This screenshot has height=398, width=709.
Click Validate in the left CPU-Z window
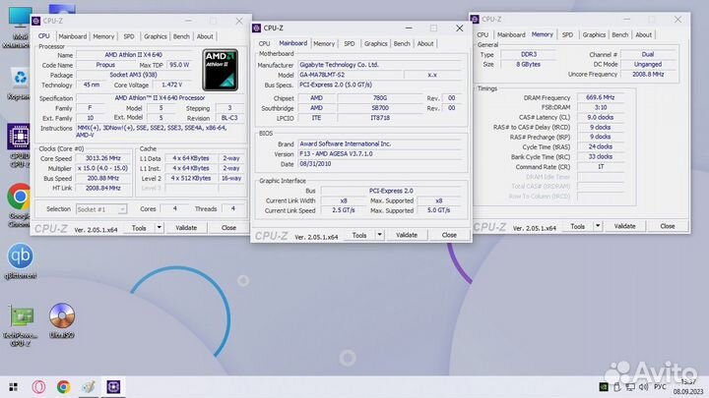click(x=186, y=228)
